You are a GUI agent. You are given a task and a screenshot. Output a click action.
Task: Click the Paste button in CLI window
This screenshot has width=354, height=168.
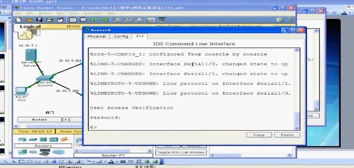(287, 135)
